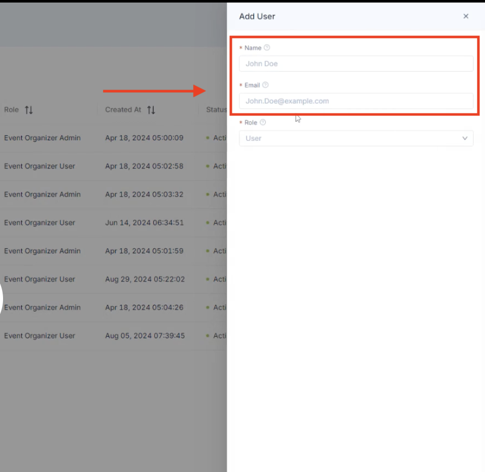
Task: Click the Created At column header text
Action: [123, 110]
